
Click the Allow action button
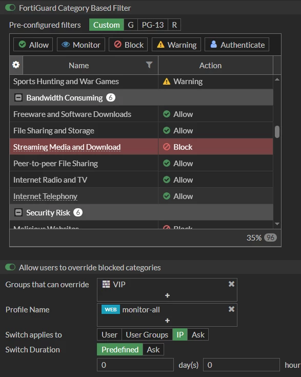click(x=33, y=45)
